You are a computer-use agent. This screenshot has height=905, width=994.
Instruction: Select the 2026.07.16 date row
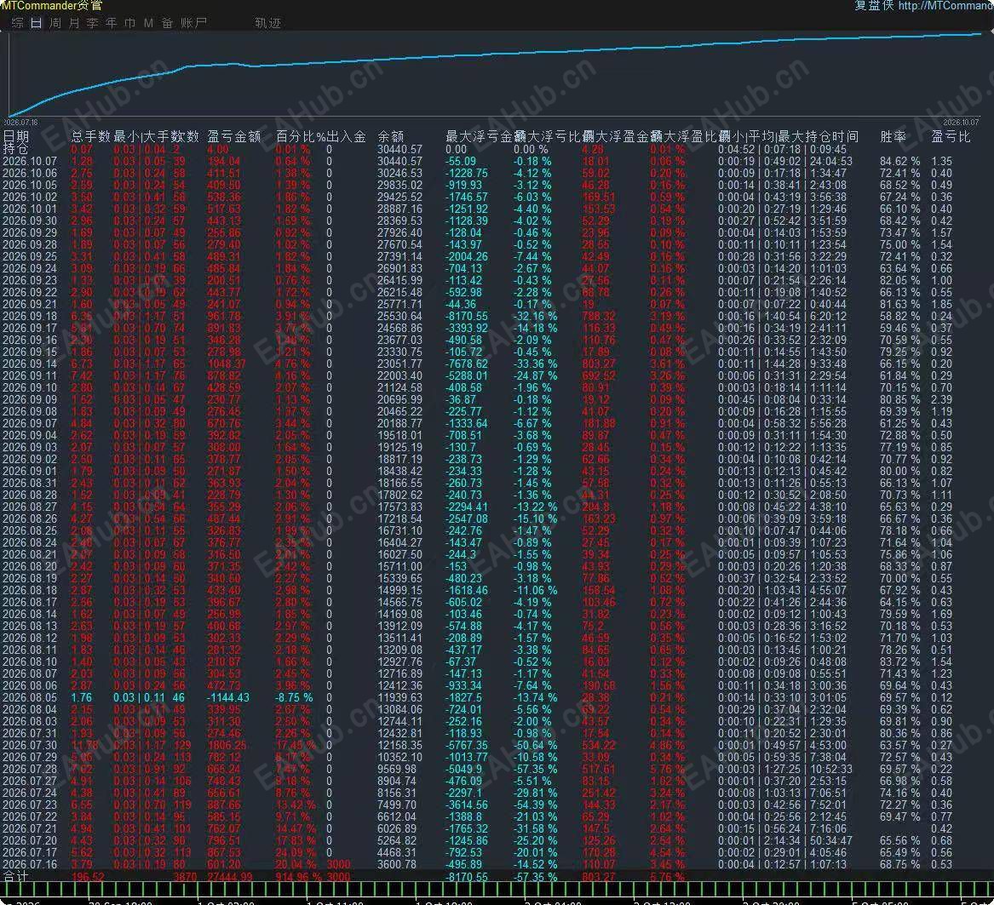click(x=30, y=864)
